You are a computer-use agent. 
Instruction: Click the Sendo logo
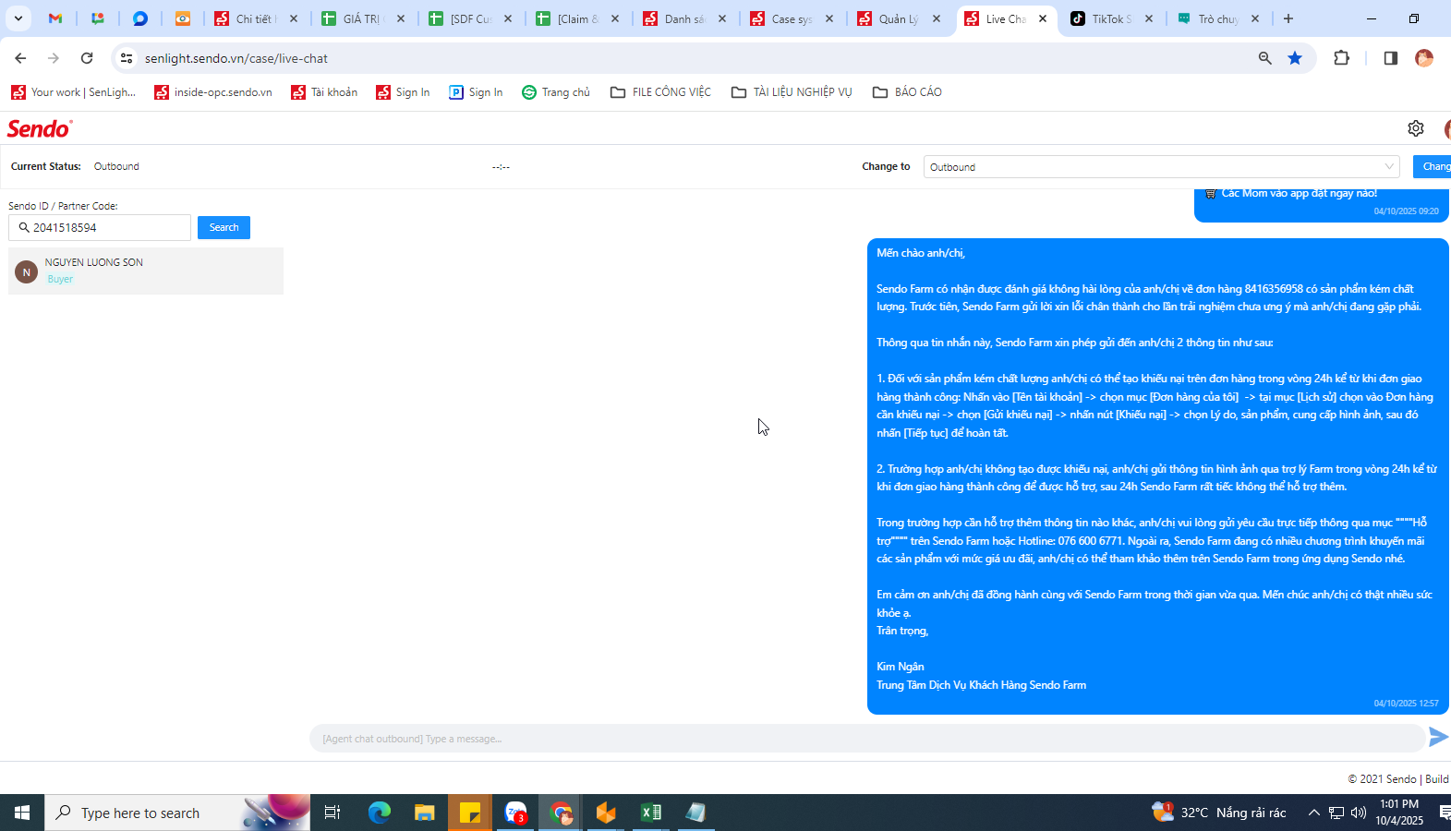click(x=40, y=128)
